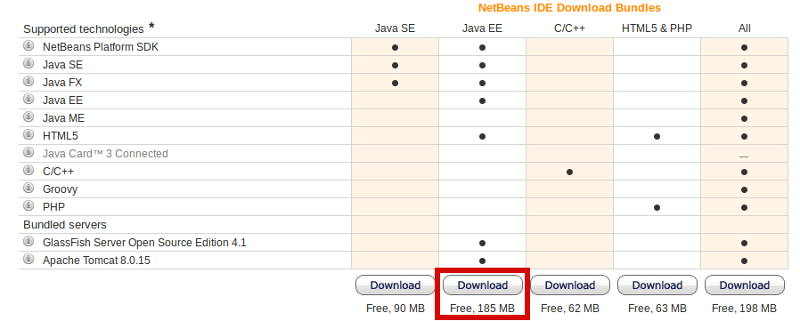Click the HTML5 row info icon

pos(29,135)
